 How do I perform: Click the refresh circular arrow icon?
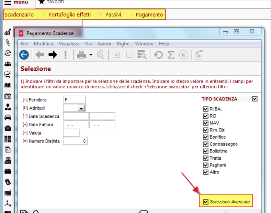[158, 55]
